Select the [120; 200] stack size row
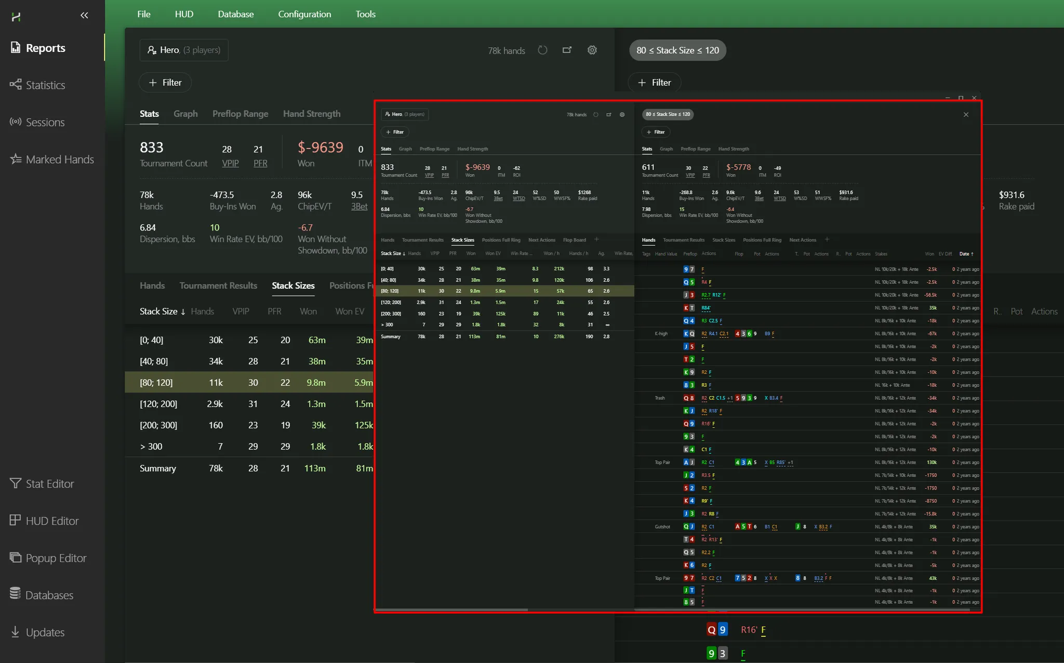This screenshot has width=1064, height=663. click(158, 404)
